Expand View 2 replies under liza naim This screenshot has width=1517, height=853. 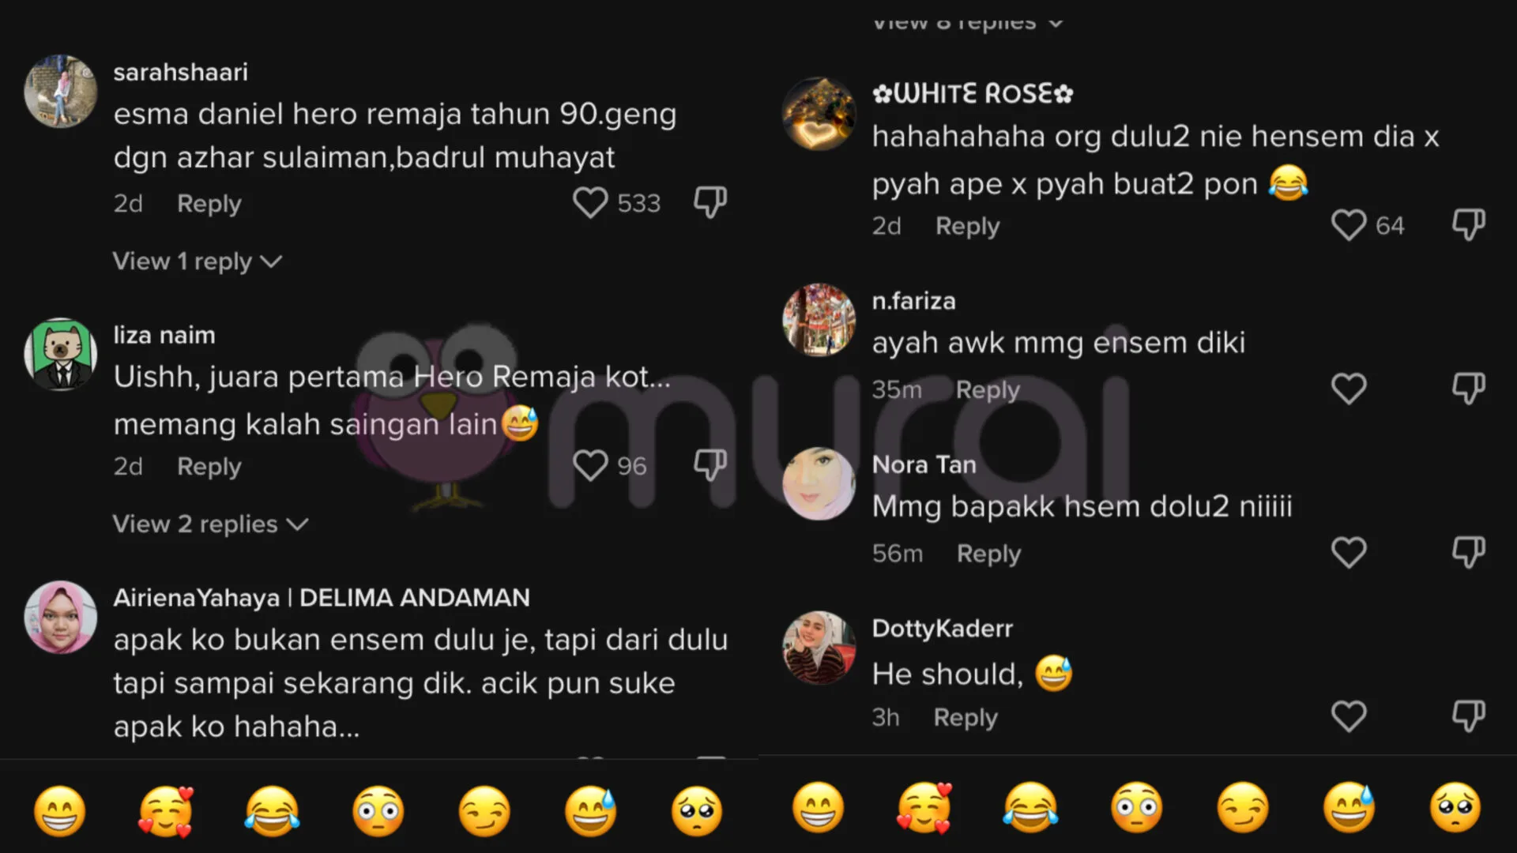coord(210,524)
